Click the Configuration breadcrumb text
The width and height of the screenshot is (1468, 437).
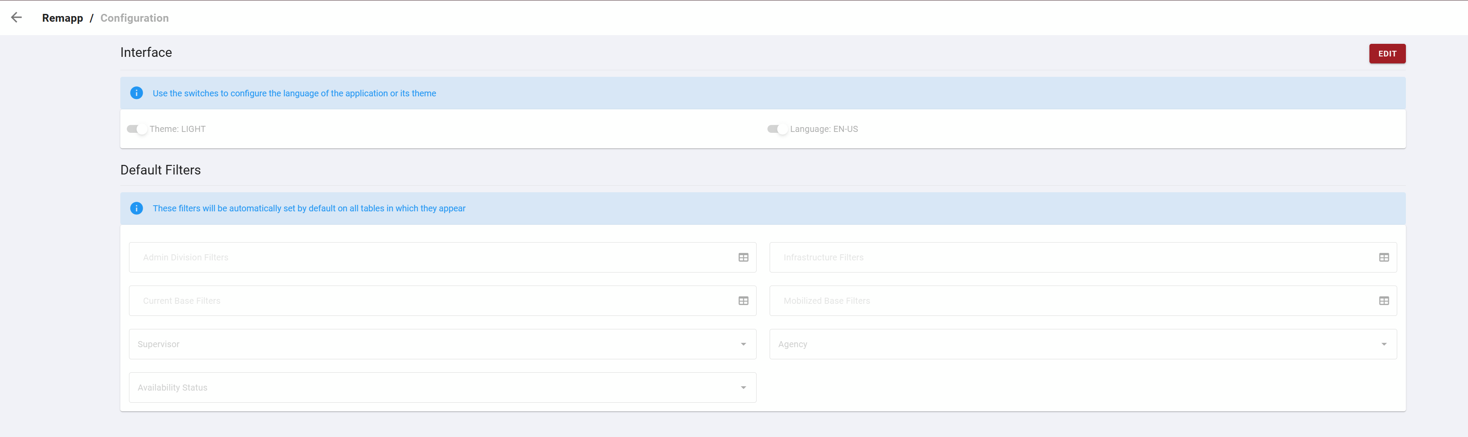[x=135, y=18]
